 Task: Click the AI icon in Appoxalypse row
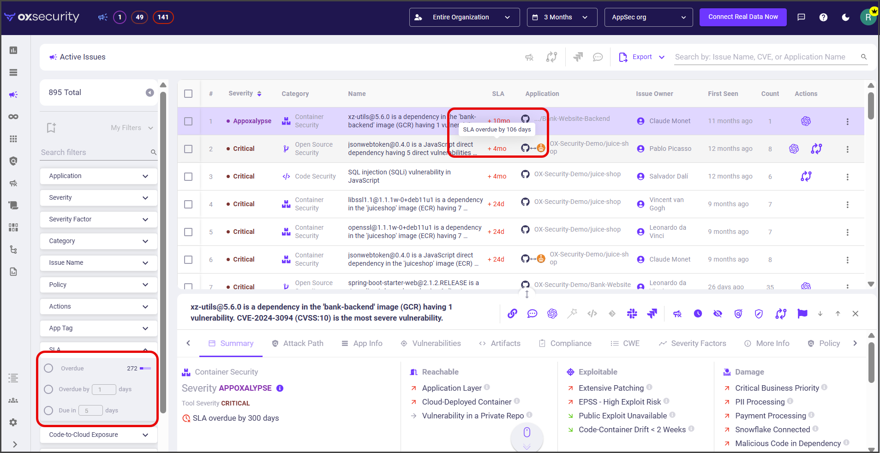(806, 121)
